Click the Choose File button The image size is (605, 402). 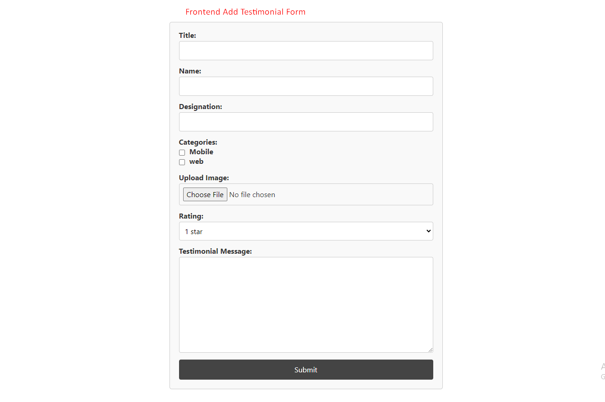point(205,194)
